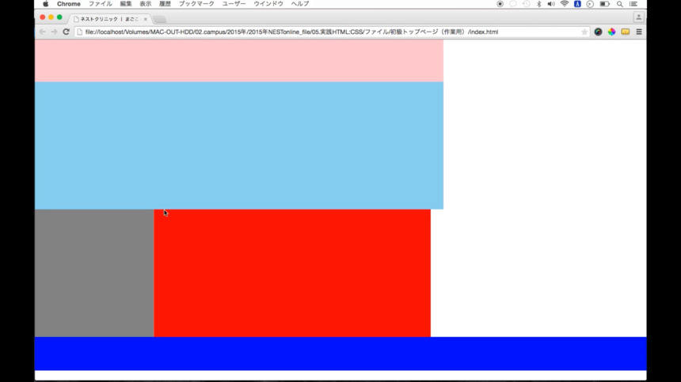
Task: Go back to the previous page
Action: 42,32
